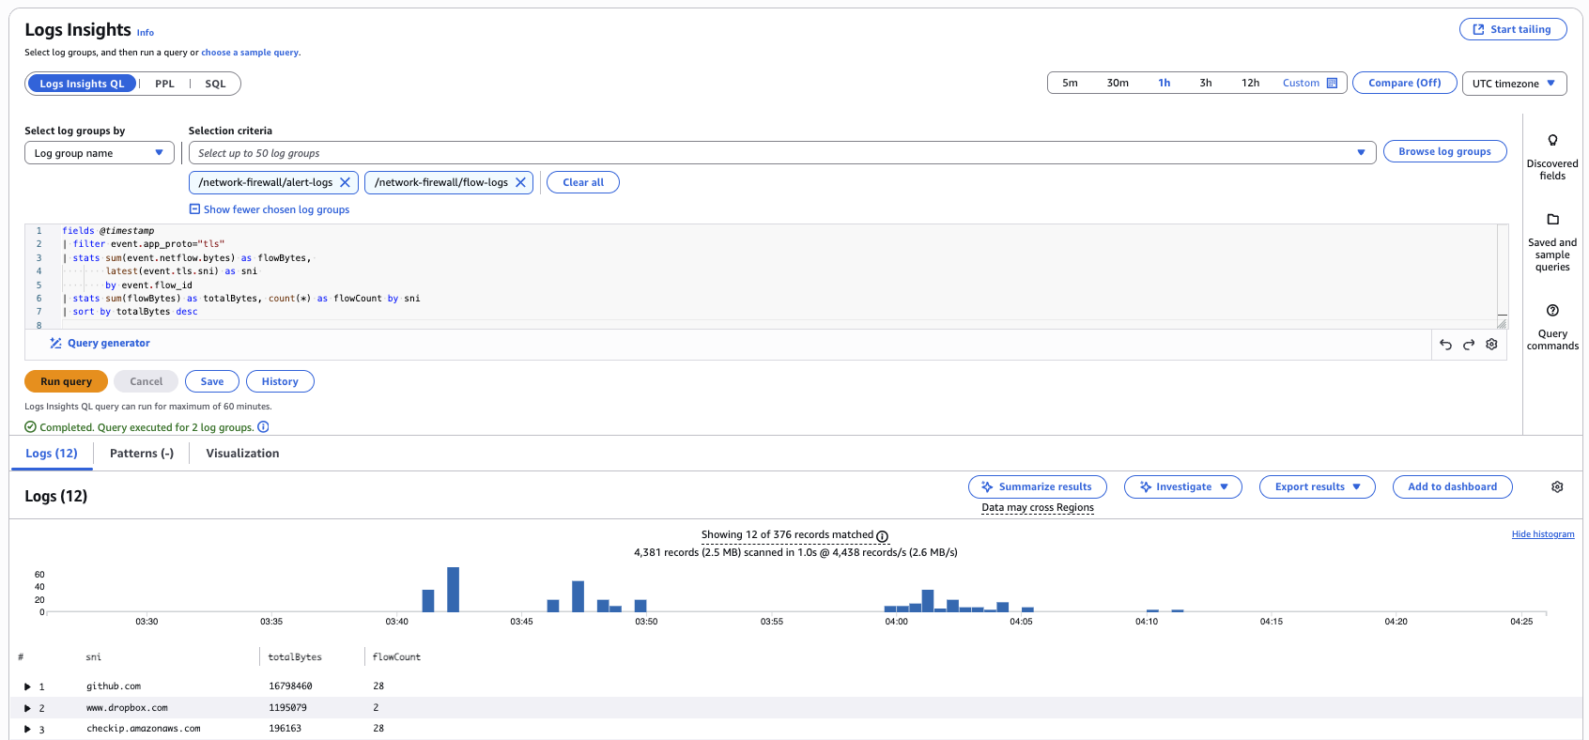
Task: Click the Query generator wand icon
Action: [55, 343]
